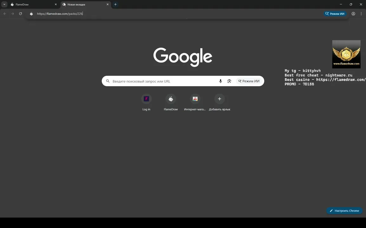Viewport: 366px width, 228px height.
Task: Open Режим ИИ in the browser toolbar
Action: (335, 14)
